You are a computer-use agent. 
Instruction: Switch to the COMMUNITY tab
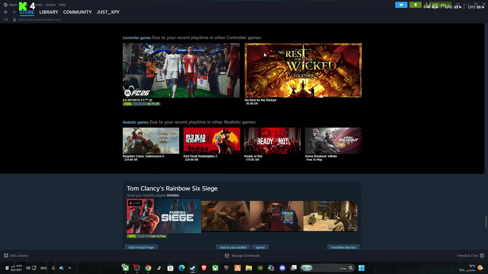coord(77,12)
